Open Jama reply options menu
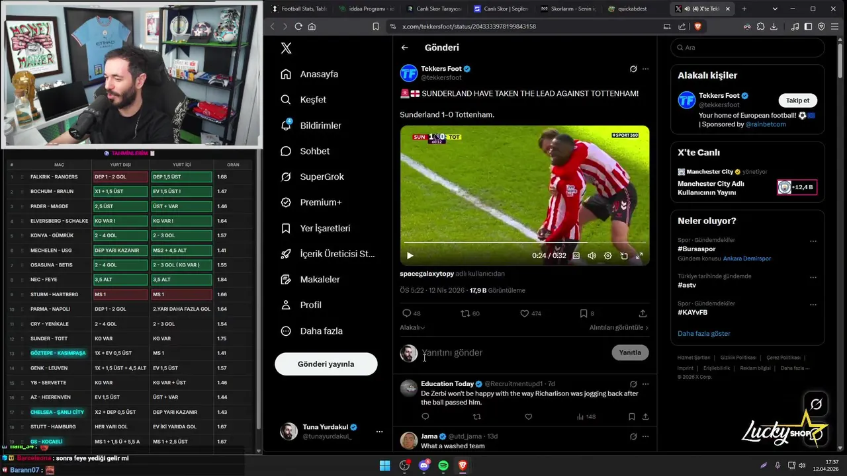847x476 pixels. pyautogui.click(x=646, y=436)
